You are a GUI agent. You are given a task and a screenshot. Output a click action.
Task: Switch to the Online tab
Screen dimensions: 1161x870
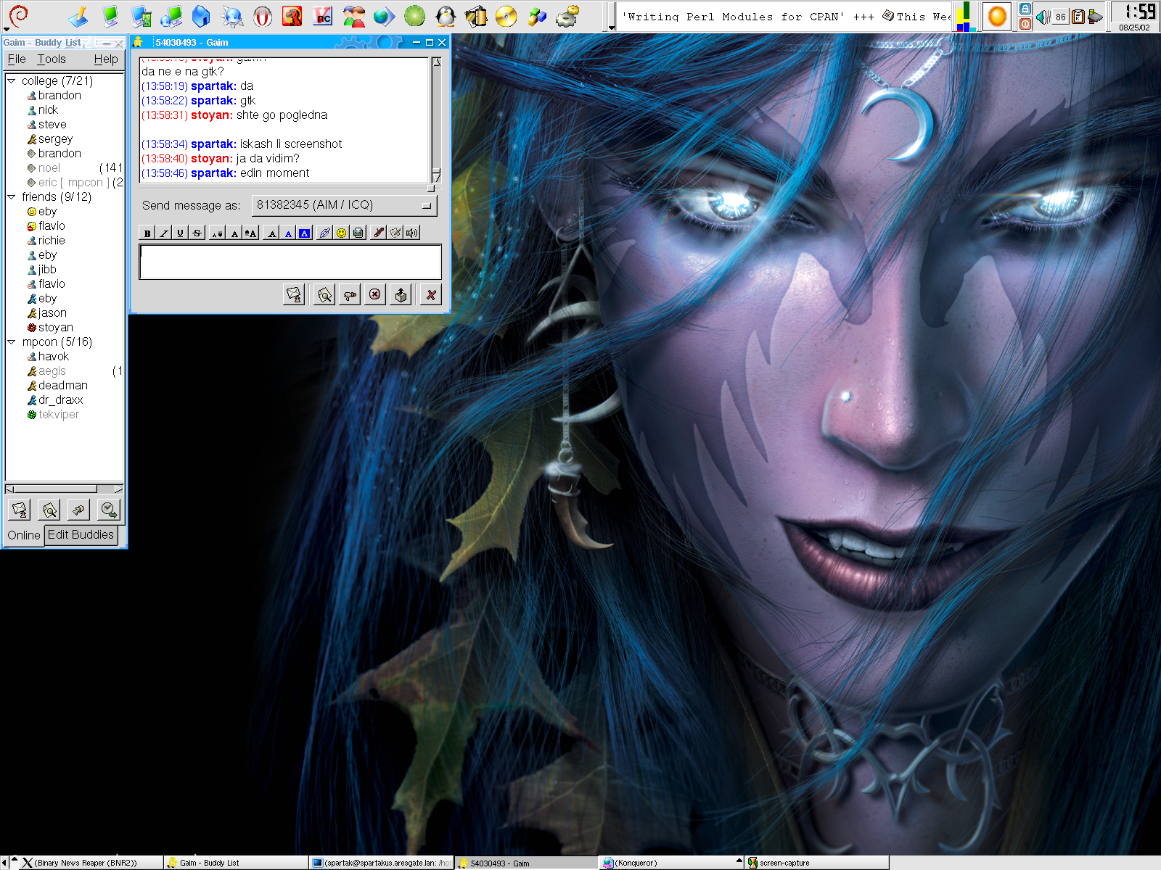tap(24, 535)
